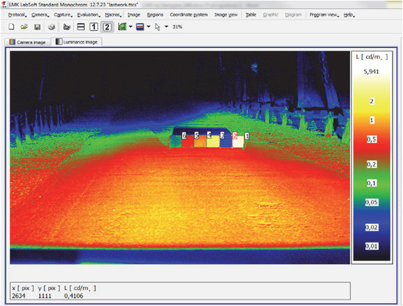
Task: Click the 0,5 mark on luminance scale
Action: 372,139
